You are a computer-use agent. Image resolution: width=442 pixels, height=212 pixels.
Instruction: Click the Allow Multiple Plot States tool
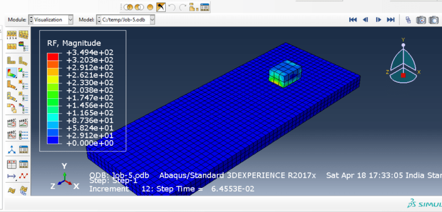11,108
